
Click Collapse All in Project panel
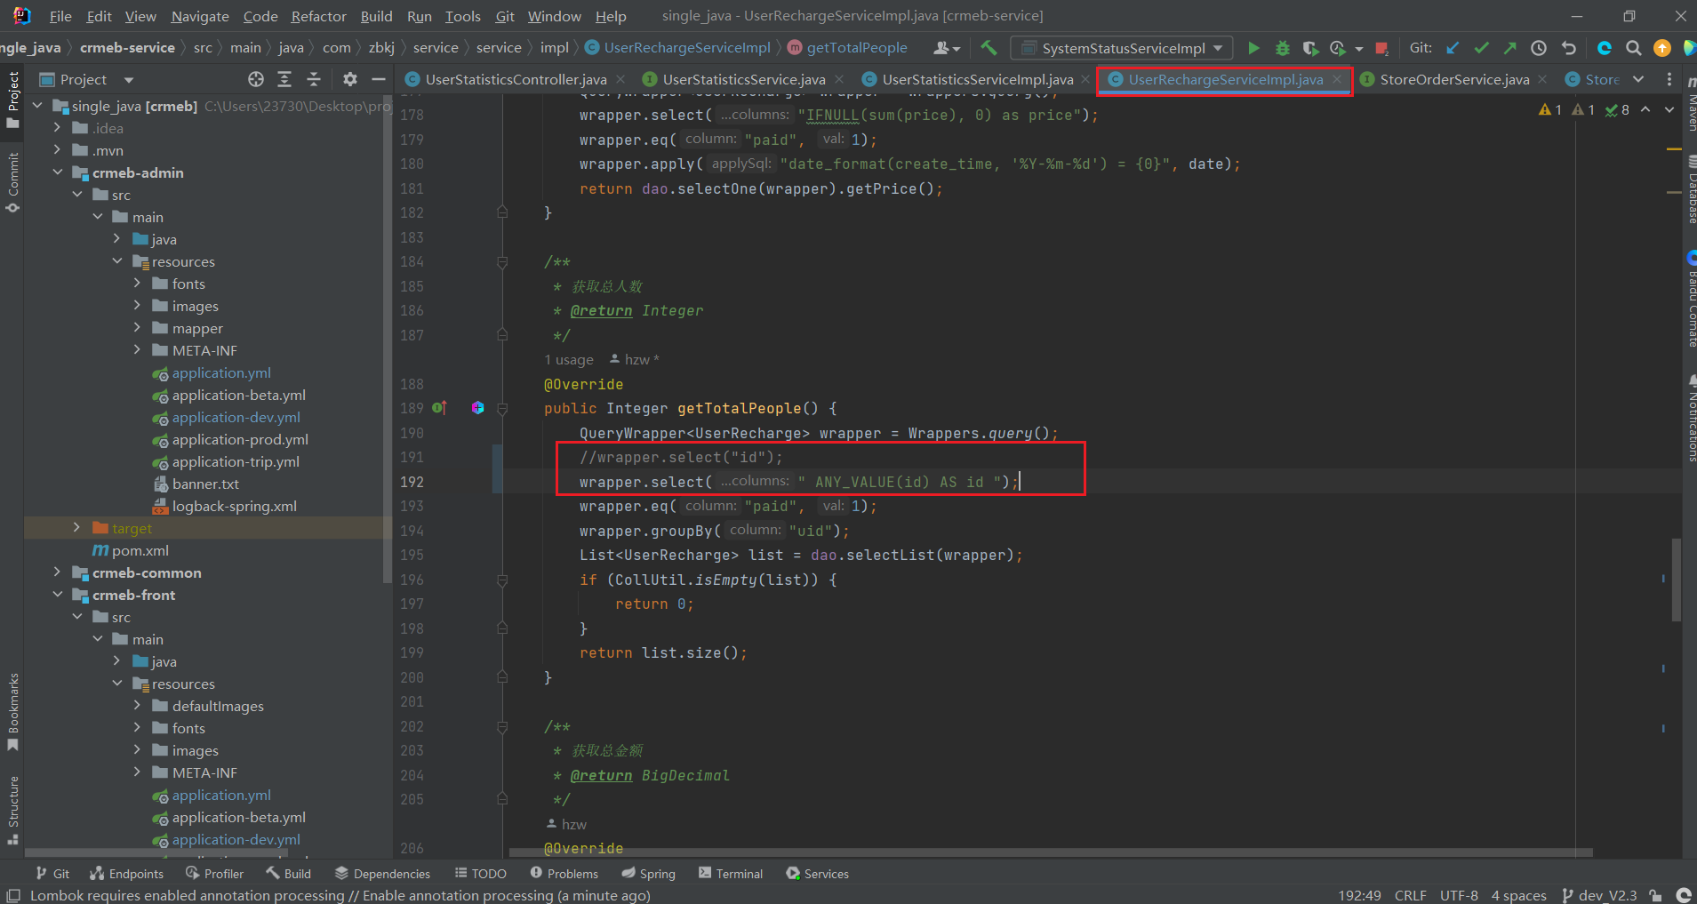(x=314, y=79)
